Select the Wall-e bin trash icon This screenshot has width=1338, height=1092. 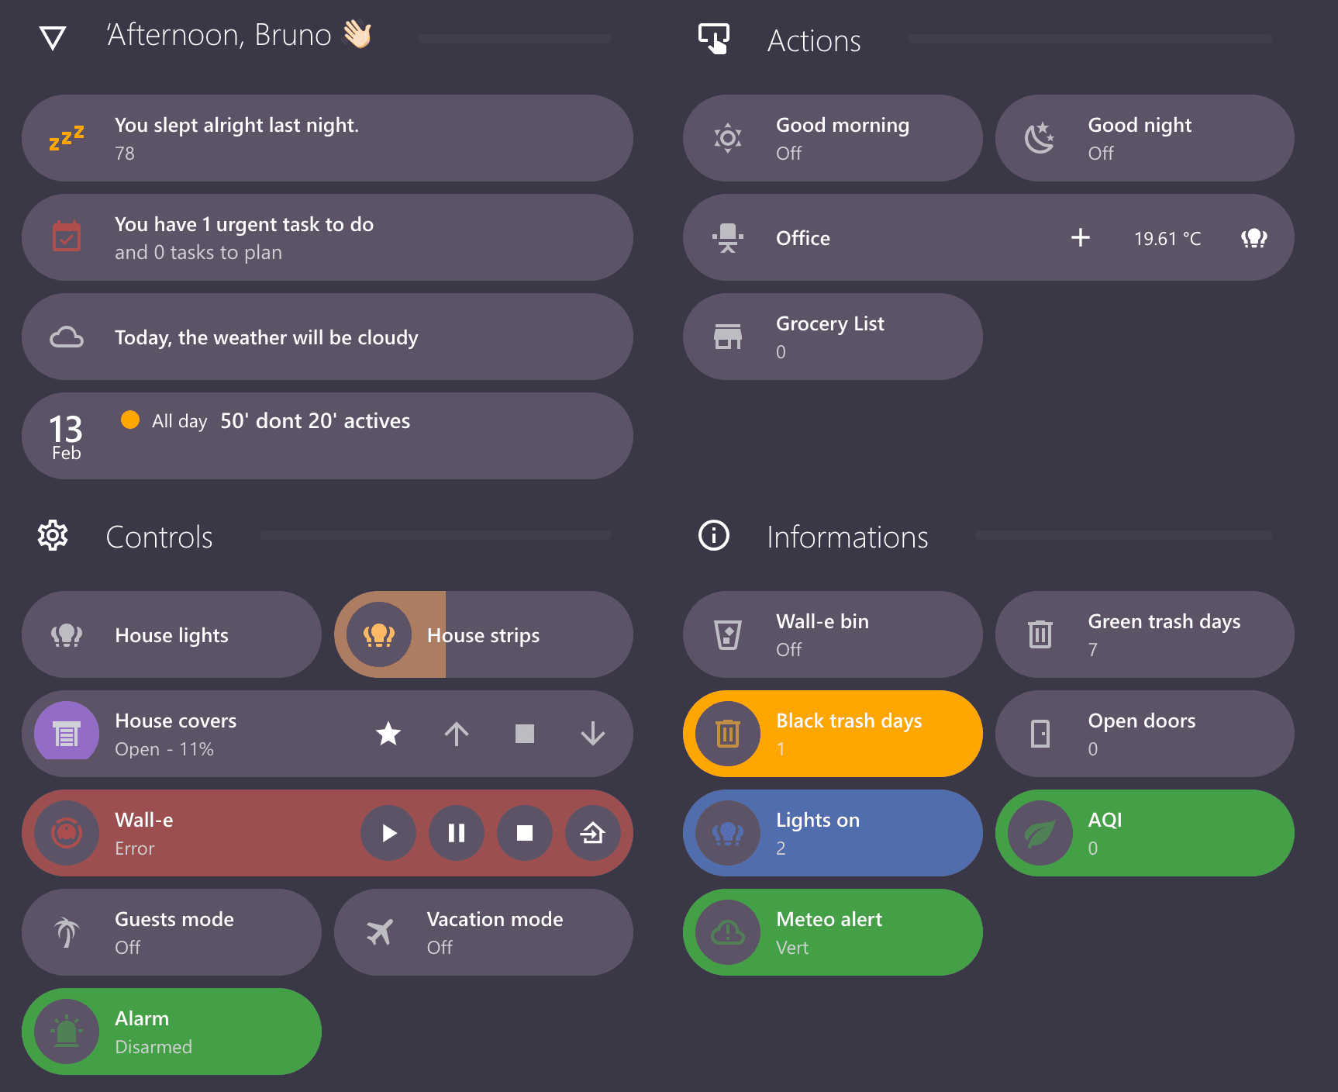pos(727,634)
